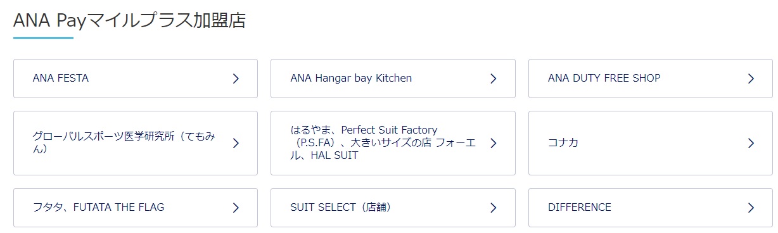The image size is (778, 233).
Task: Click the chevron next to ANA DUTY FREE SHOP
Action: pos(751,79)
